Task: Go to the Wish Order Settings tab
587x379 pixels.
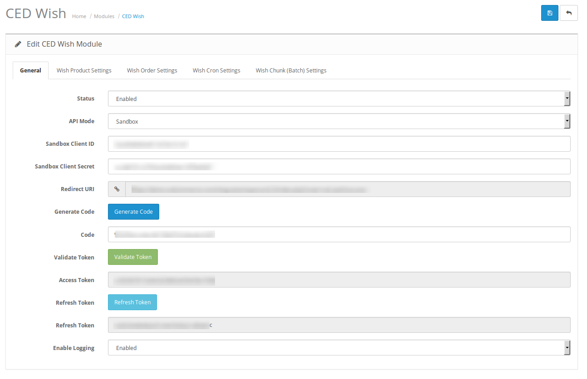Action: tap(152, 71)
